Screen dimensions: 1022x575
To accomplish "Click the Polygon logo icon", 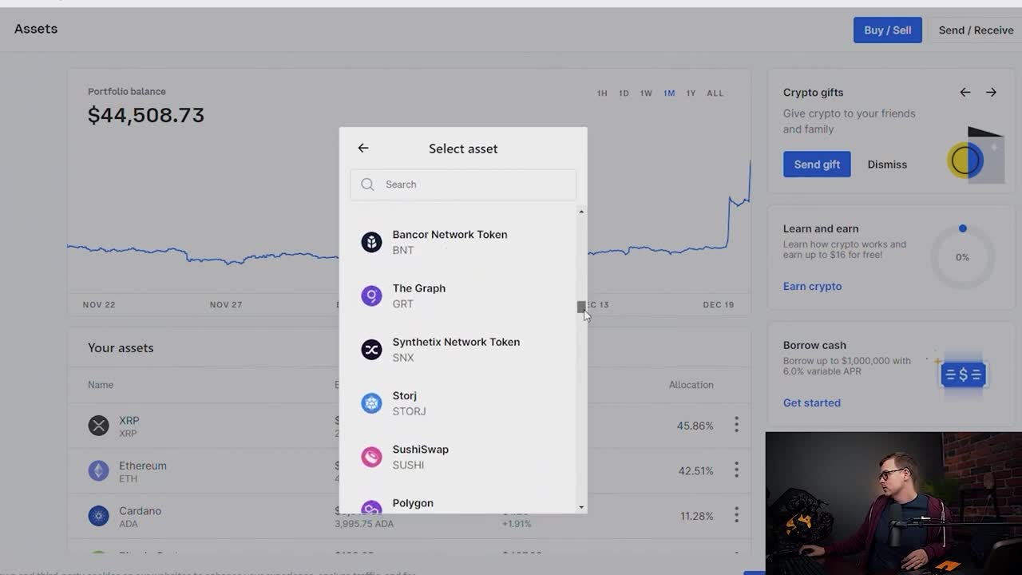I will [x=371, y=507].
